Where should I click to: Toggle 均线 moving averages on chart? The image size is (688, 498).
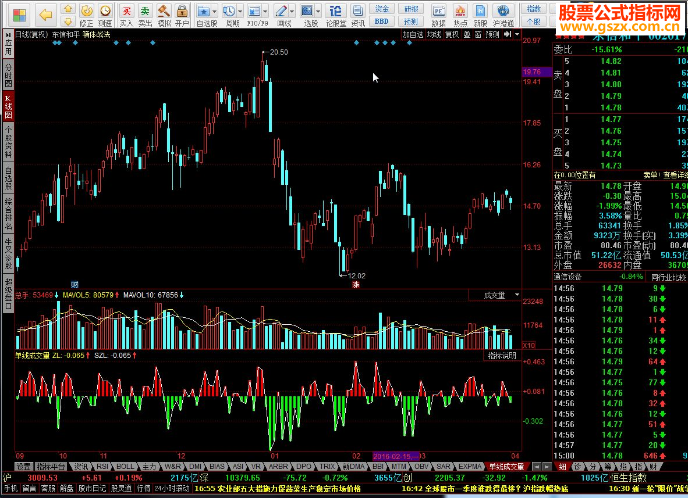tap(434, 34)
